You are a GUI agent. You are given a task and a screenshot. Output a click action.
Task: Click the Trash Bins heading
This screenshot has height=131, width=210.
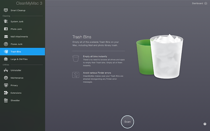tap(82, 37)
